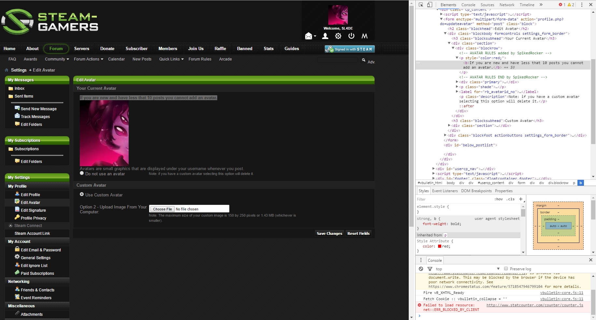Click the Profile Privacy key icon
The image size is (596, 320).
pyautogui.click(x=17, y=217)
